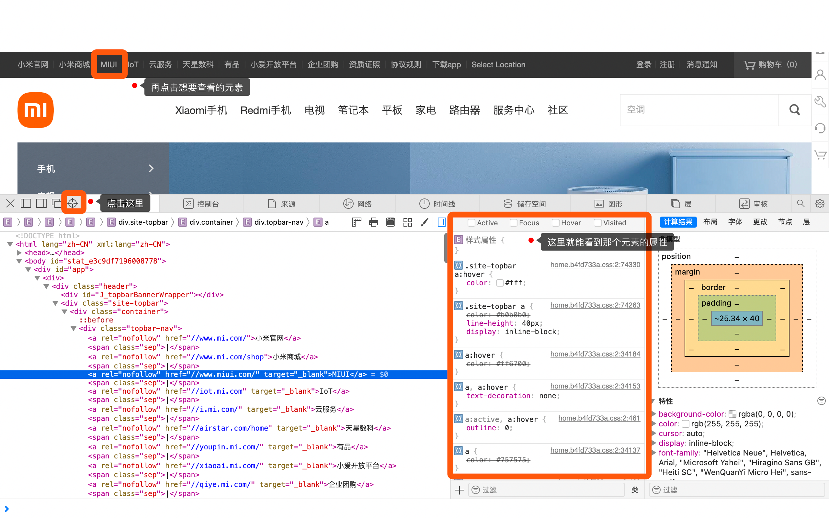The width and height of the screenshot is (829, 518).
Task: Toggle the classes 类 button
Action: point(634,490)
